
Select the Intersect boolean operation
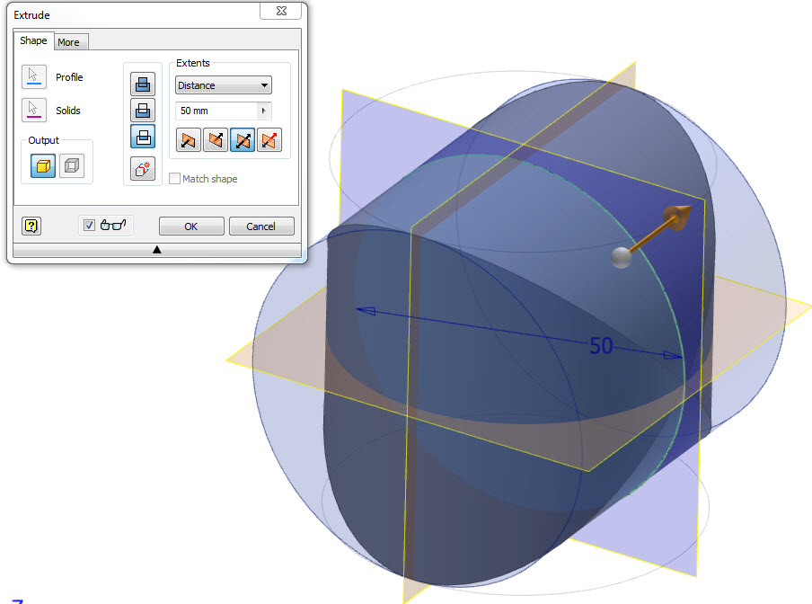(x=143, y=137)
